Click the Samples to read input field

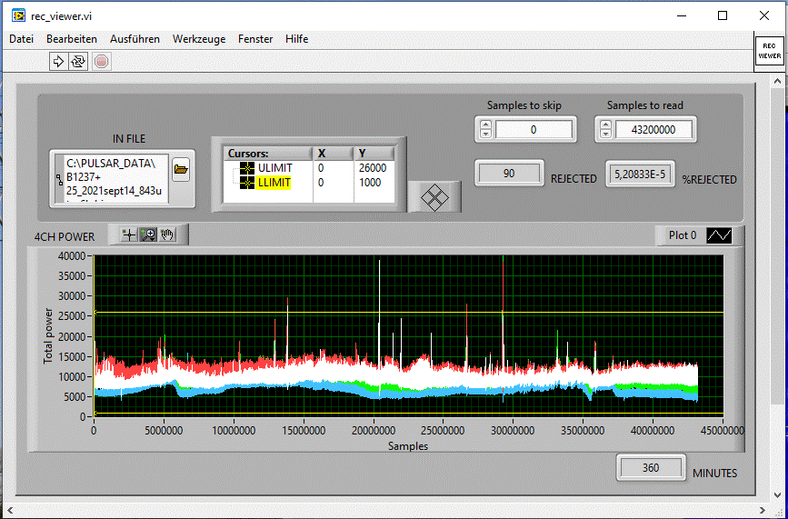(653, 130)
